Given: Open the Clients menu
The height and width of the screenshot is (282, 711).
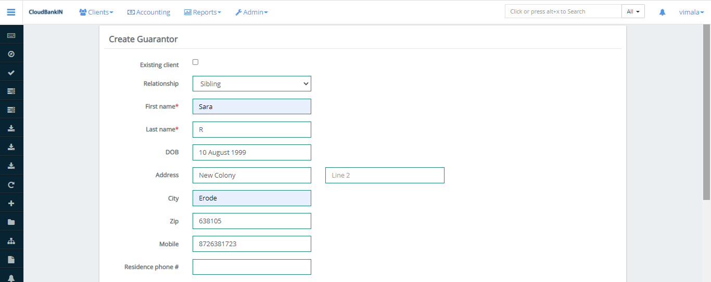Looking at the screenshot, I should click(x=96, y=12).
